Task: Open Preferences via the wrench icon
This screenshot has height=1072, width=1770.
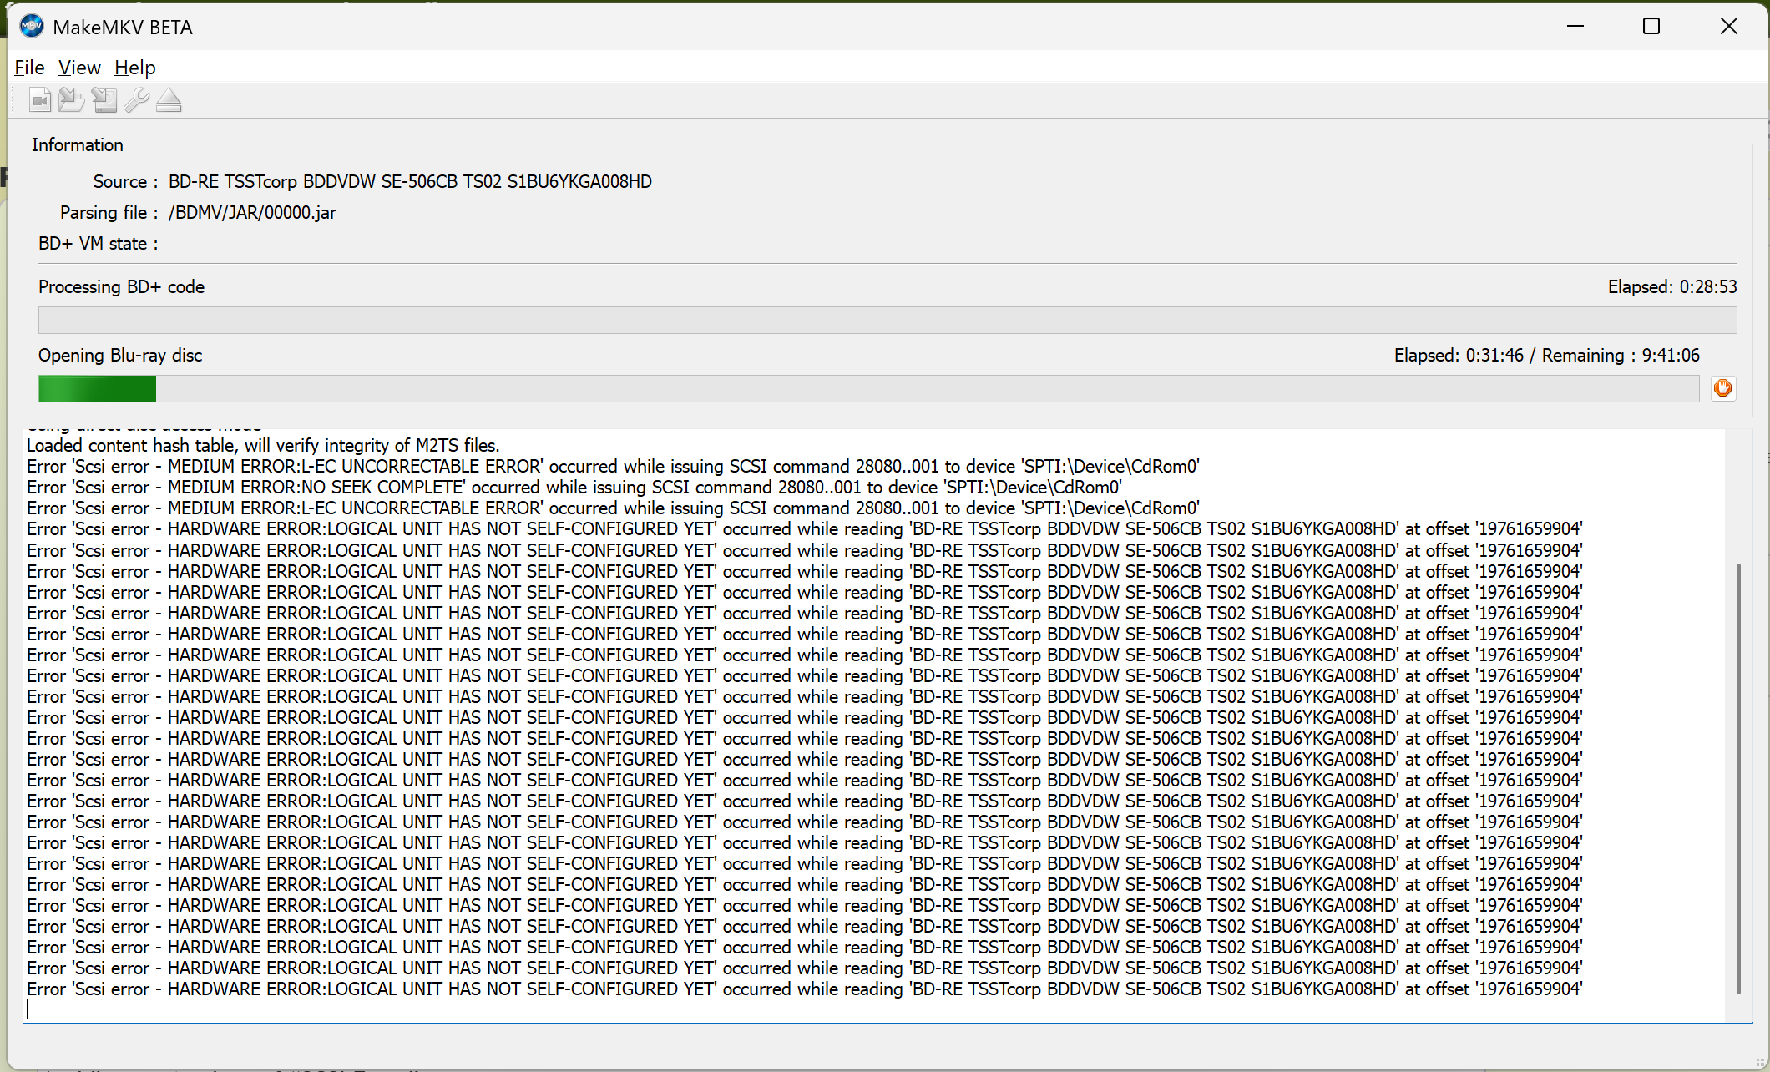Action: pos(137,100)
